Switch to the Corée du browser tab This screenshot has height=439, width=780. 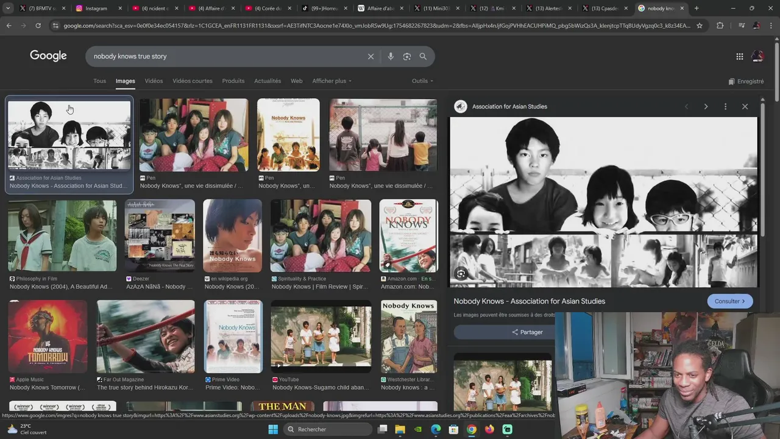[268, 9]
